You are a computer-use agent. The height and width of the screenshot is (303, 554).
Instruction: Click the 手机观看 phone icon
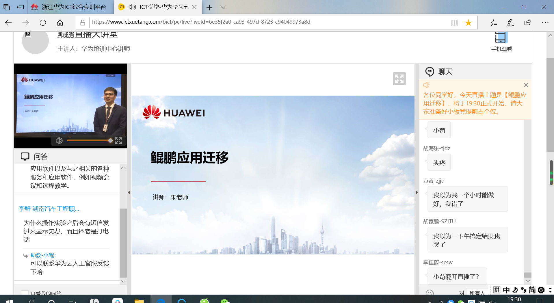(x=501, y=38)
